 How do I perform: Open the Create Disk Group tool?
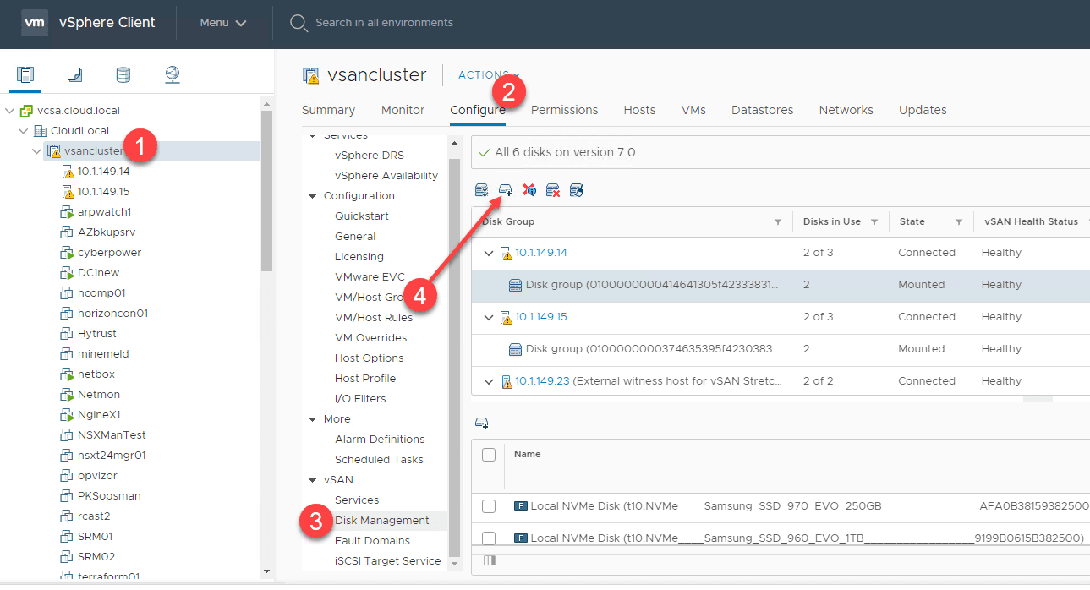pyautogui.click(x=505, y=189)
